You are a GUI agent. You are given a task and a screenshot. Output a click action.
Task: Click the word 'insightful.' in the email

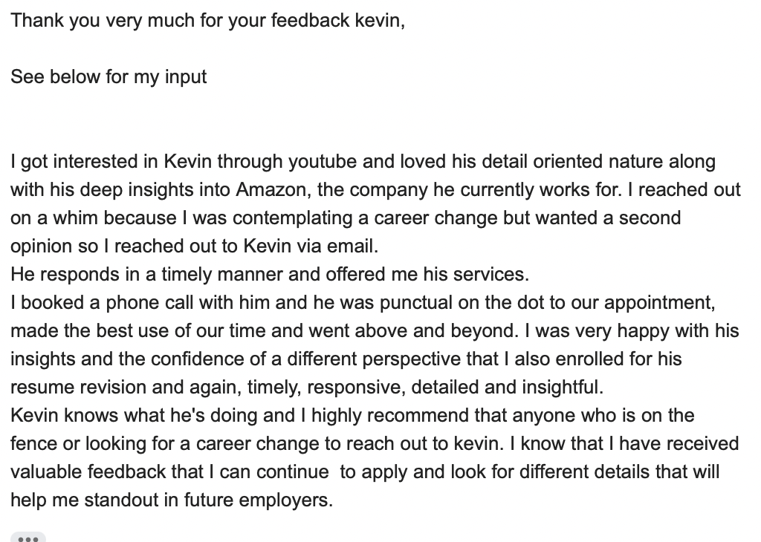563,388
